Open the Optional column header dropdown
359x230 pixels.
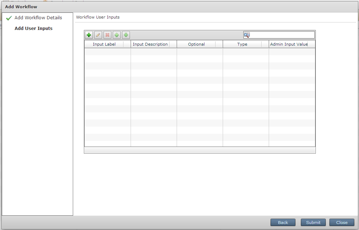click(x=219, y=44)
